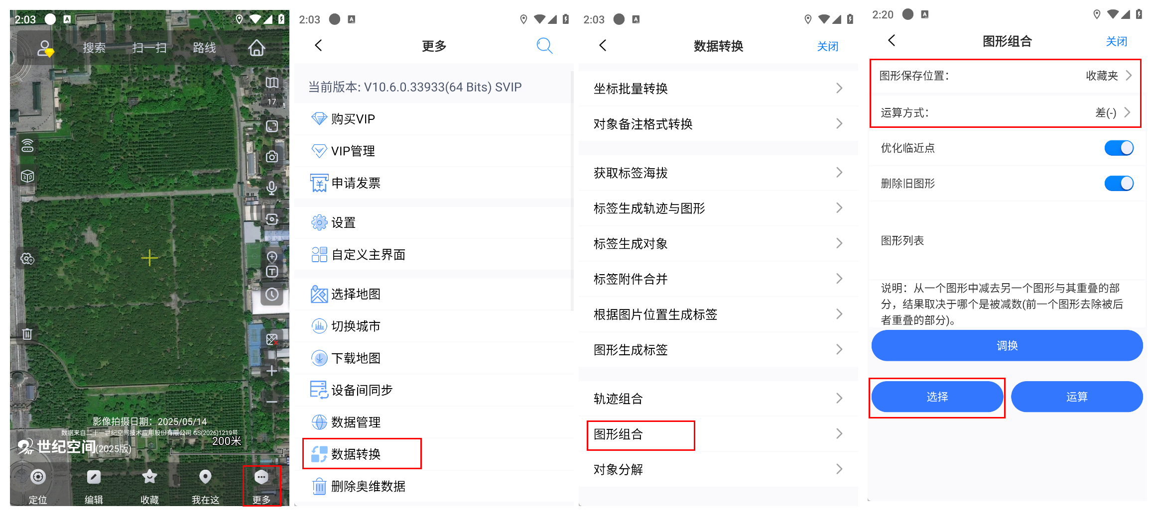Expand 根据图片位置生成标签 row
The width and height of the screenshot is (1152, 516).
[718, 314]
